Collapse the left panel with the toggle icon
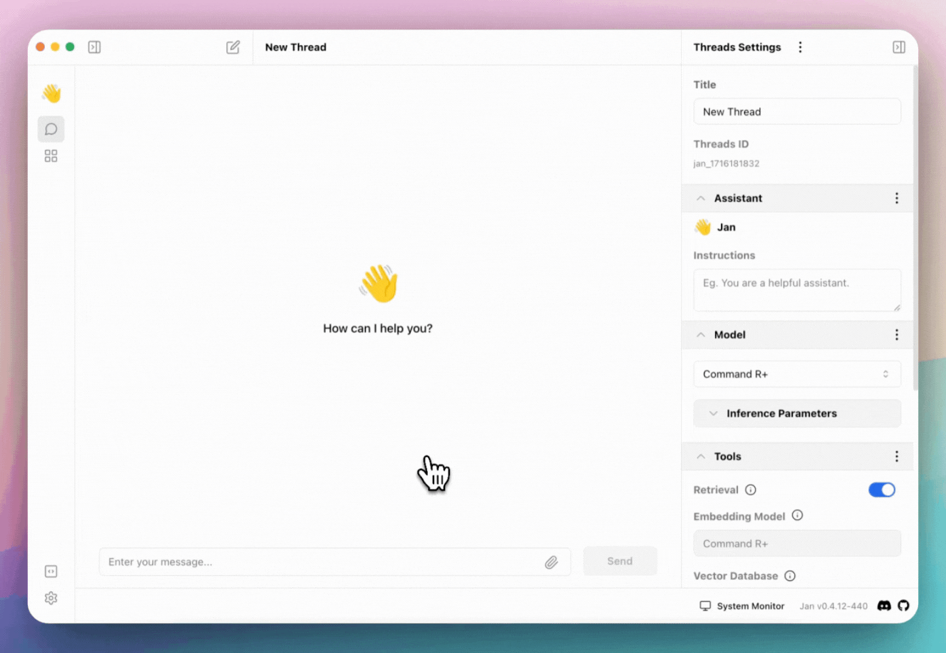946x653 pixels. (x=94, y=47)
